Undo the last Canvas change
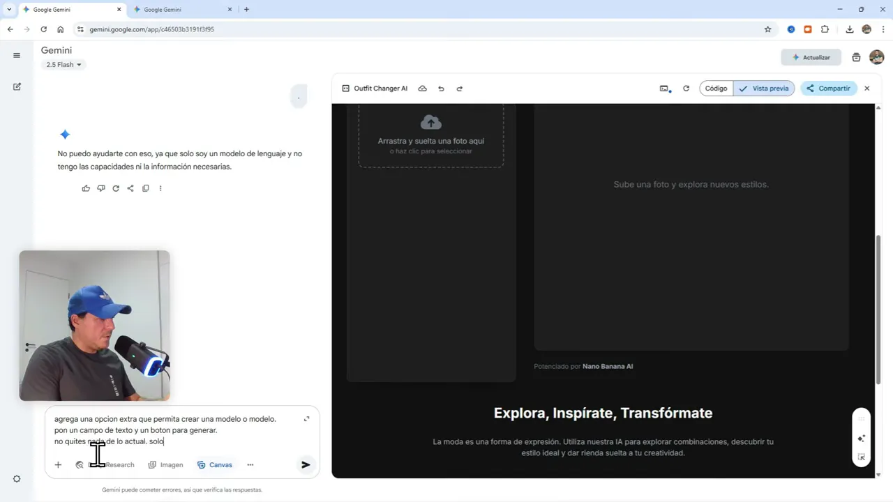Image resolution: width=893 pixels, height=502 pixels. pyautogui.click(x=441, y=89)
